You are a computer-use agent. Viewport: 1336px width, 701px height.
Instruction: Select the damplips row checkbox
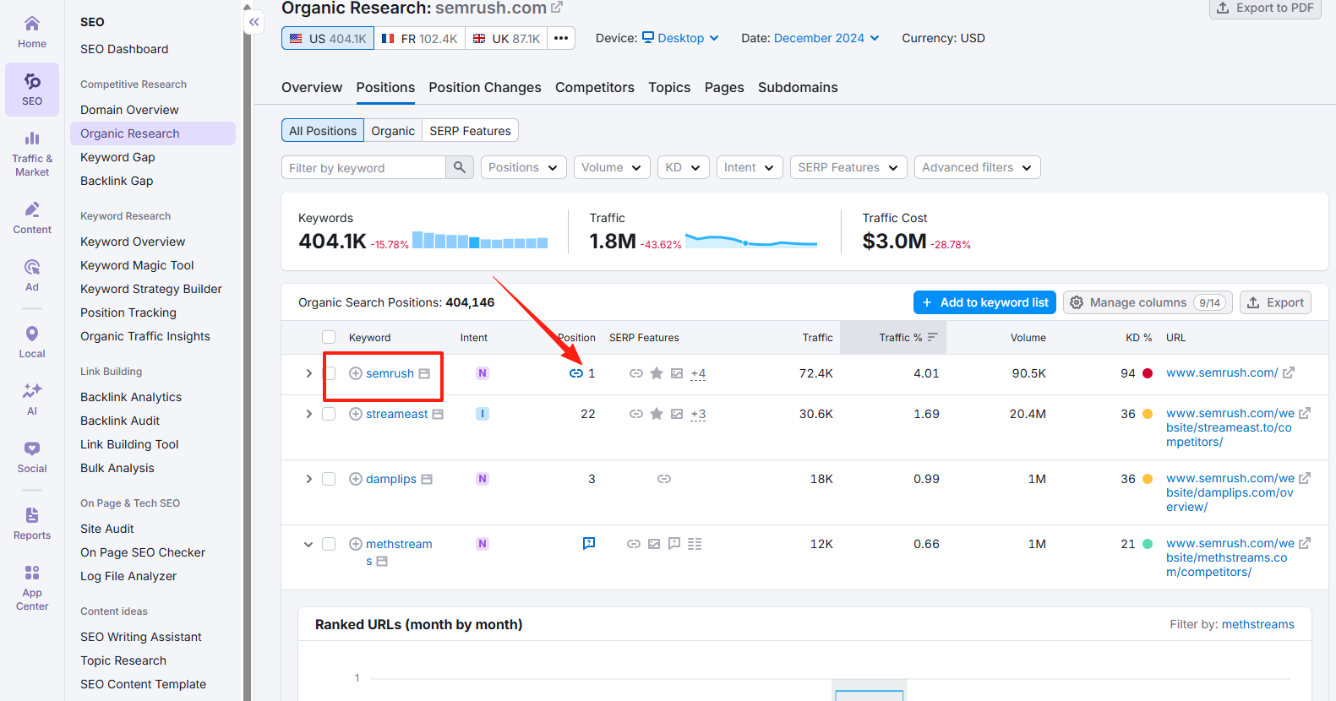pos(329,479)
